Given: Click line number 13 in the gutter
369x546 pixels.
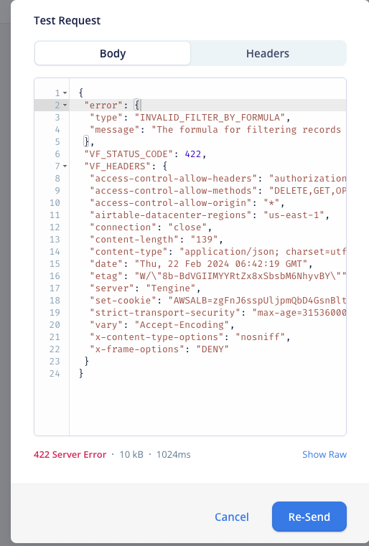Looking at the screenshot, I should pyautogui.click(x=55, y=239).
